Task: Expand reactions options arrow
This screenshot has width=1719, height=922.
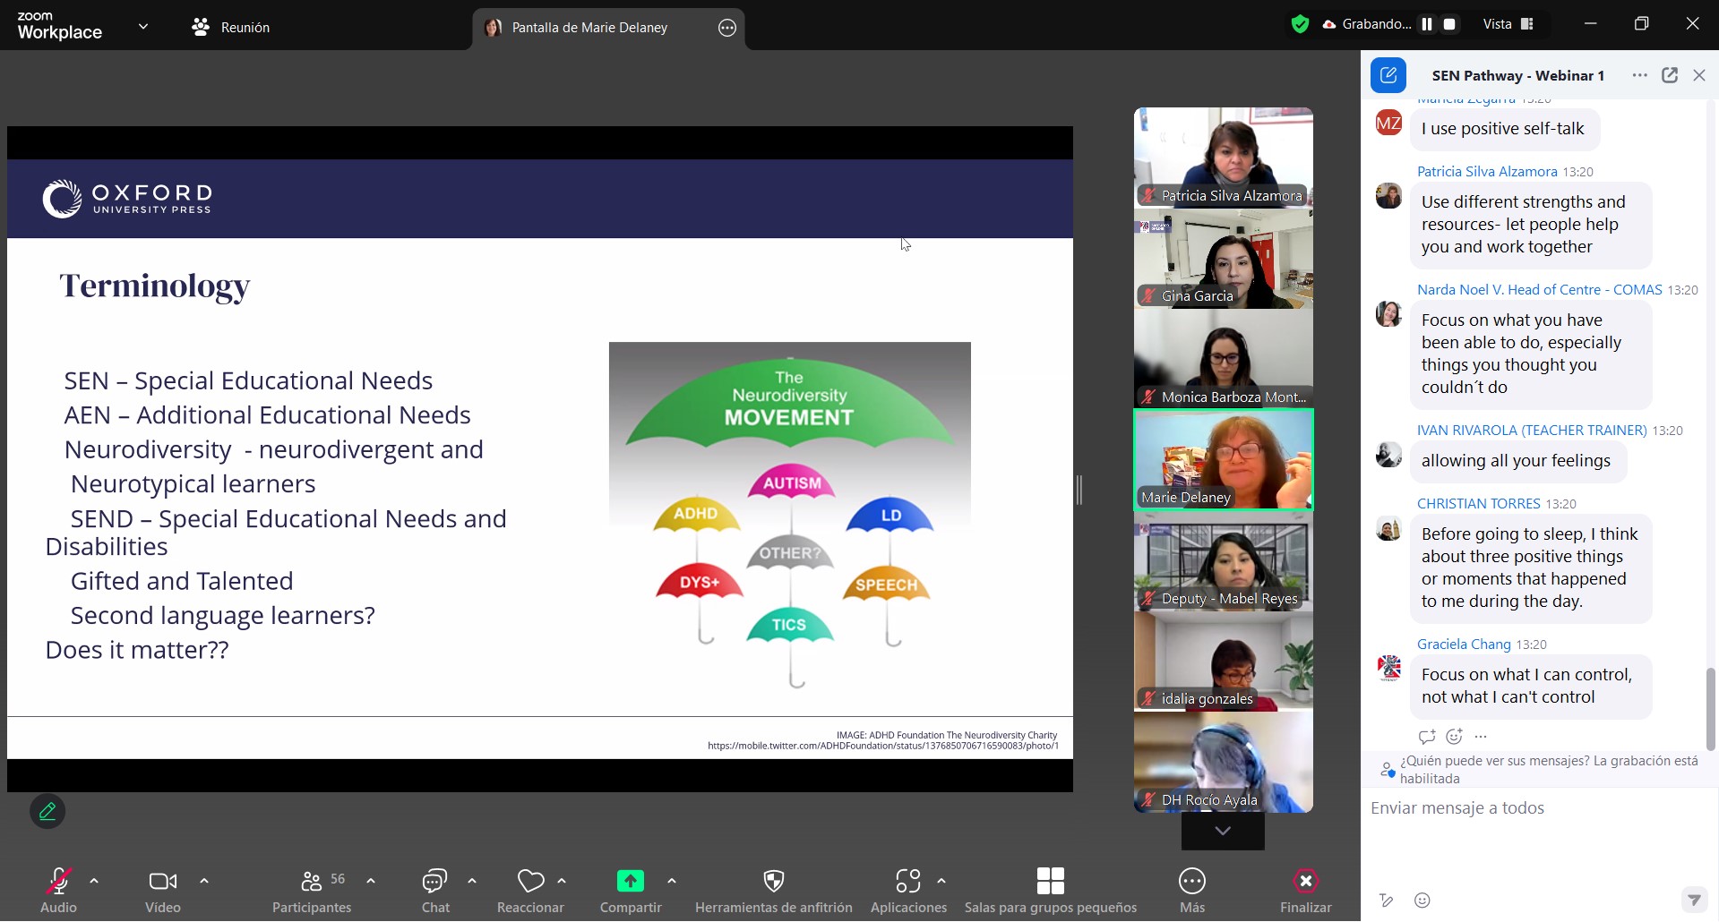Action: tap(562, 882)
